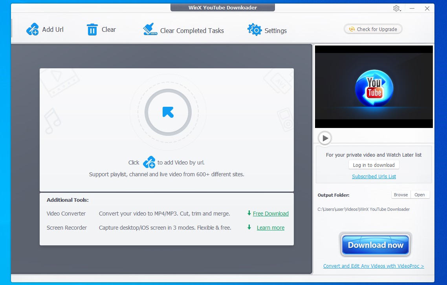Click the output folder path text
447x285 pixels.
[363, 209]
